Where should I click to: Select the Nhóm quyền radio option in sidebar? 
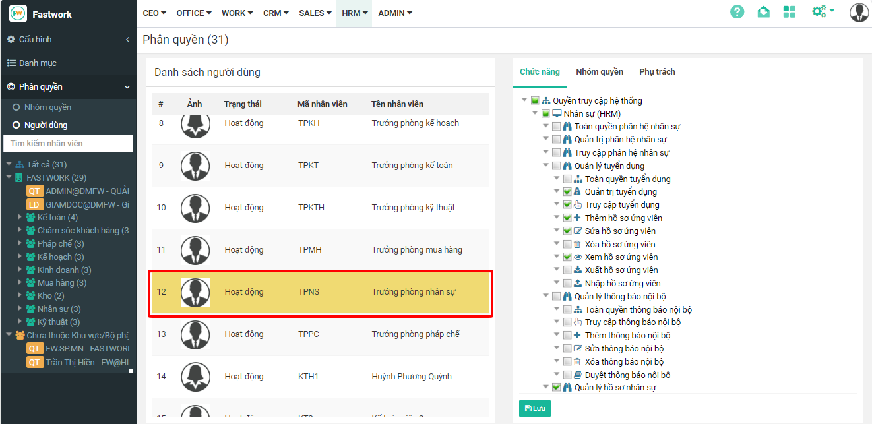pos(16,107)
